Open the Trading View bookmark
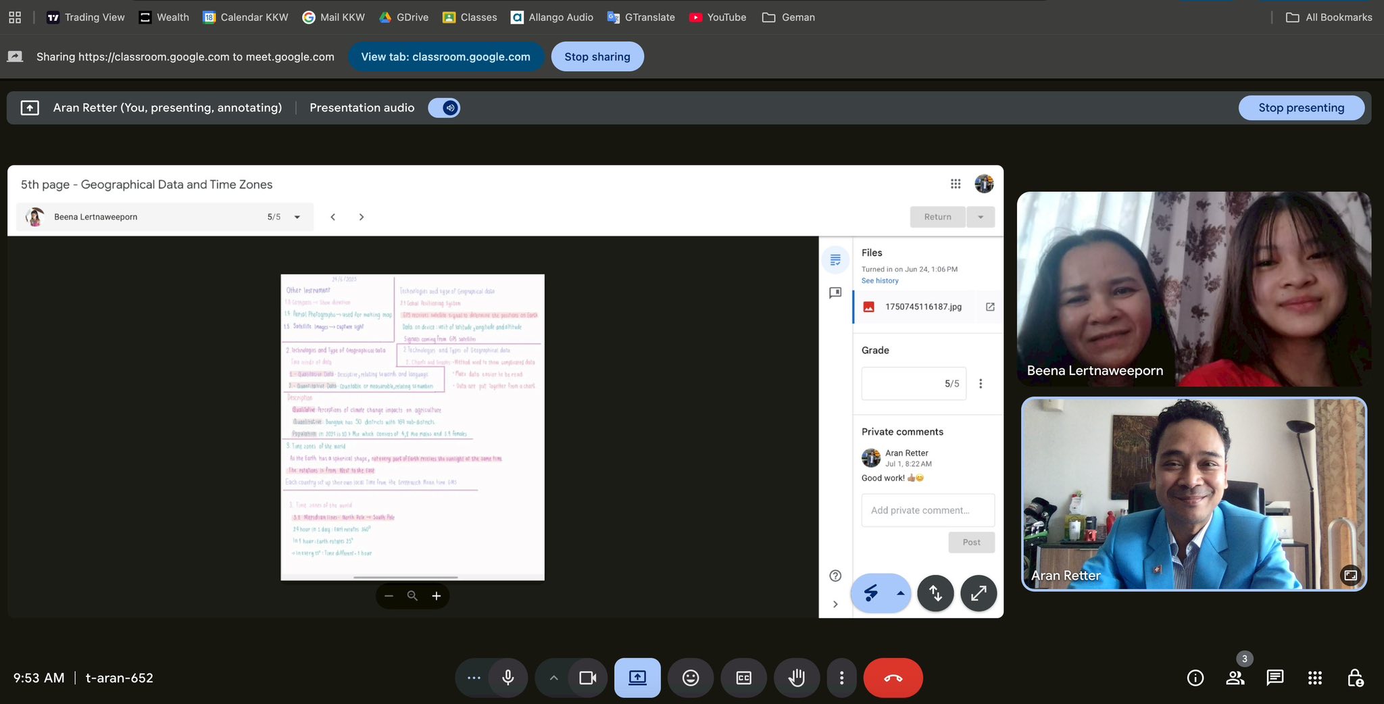 coord(86,17)
